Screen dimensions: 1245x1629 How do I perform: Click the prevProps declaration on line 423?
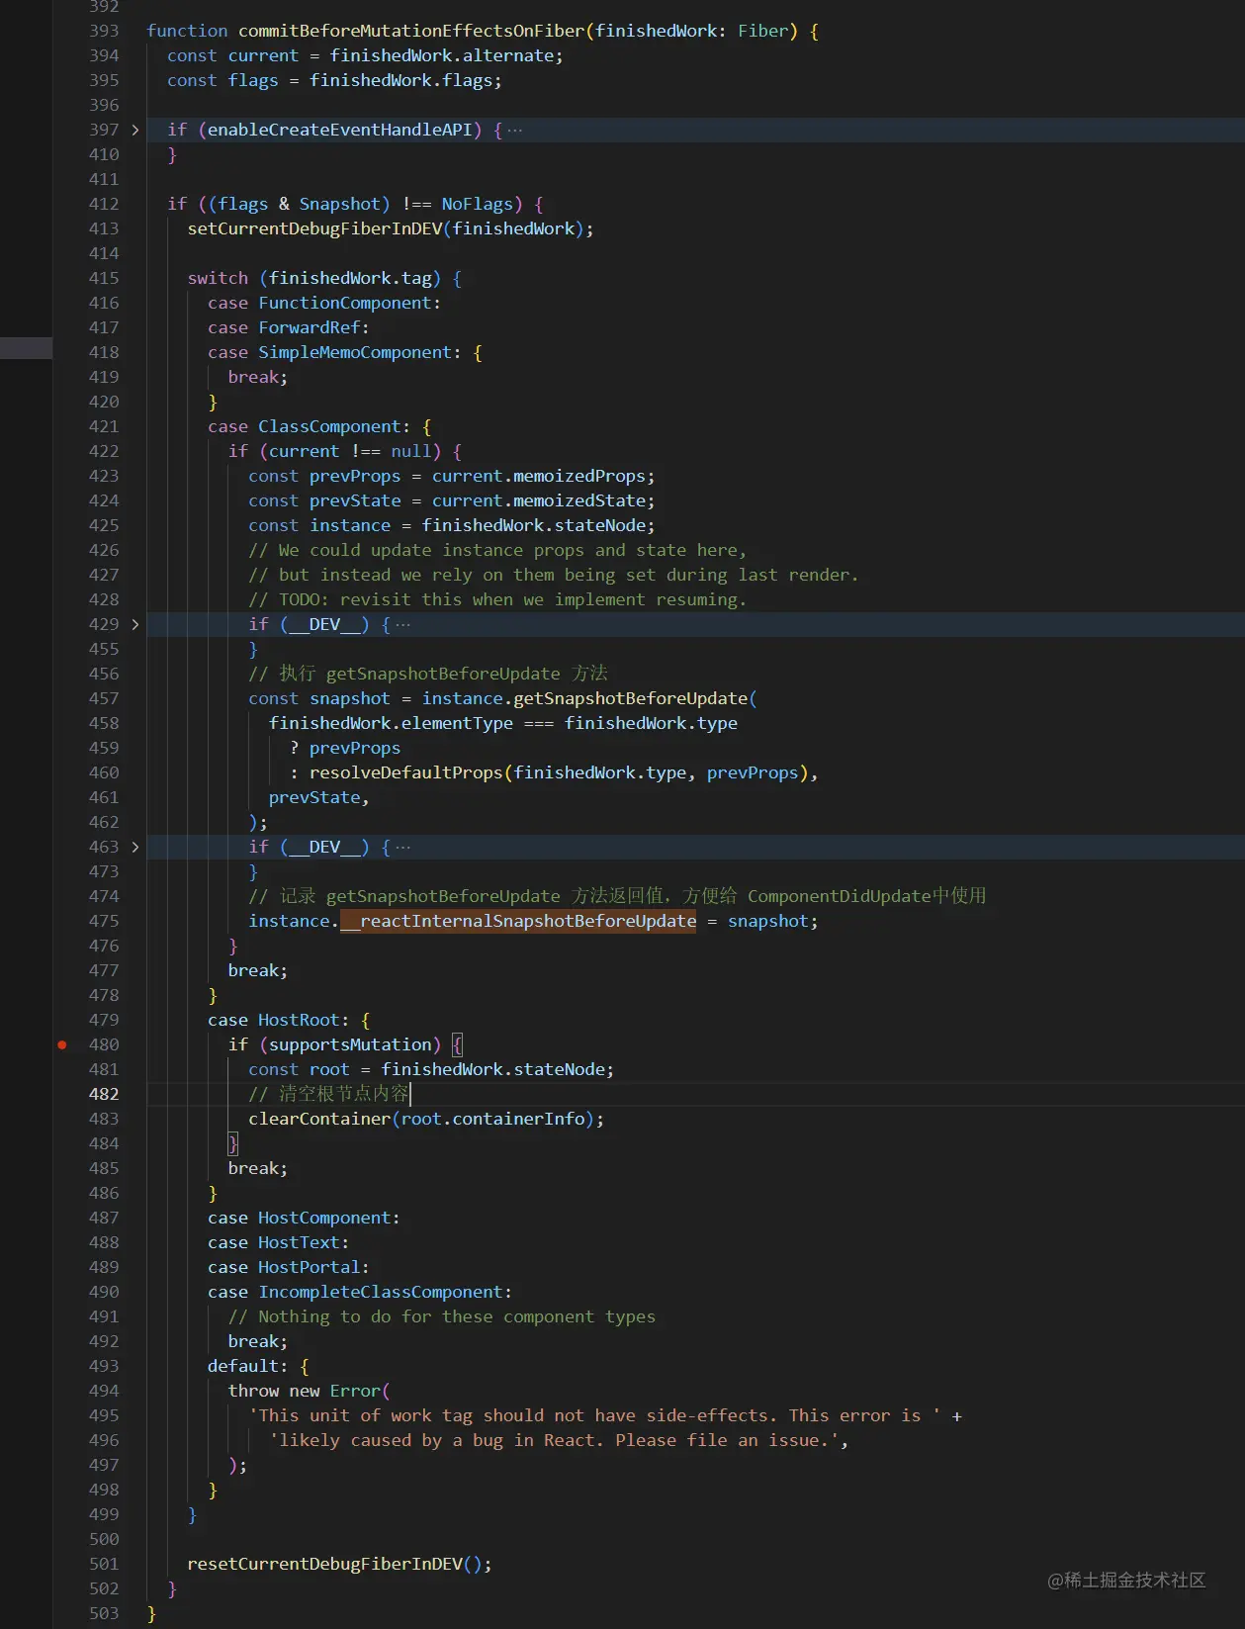click(x=355, y=476)
